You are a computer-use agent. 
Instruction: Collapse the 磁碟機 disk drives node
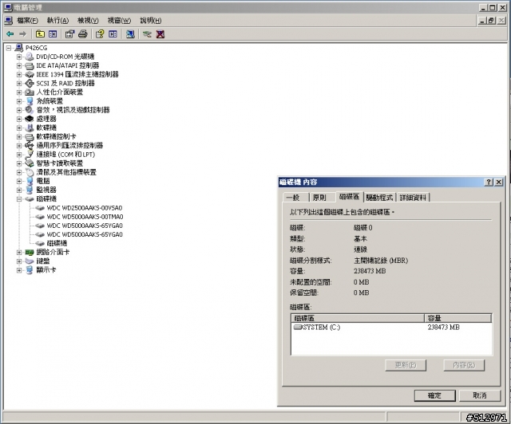point(19,198)
